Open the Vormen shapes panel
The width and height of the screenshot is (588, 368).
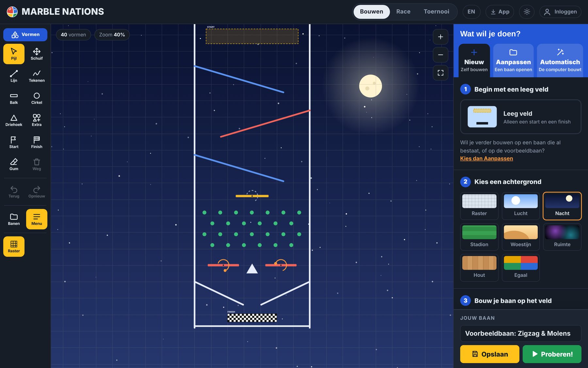pyautogui.click(x=25, y=35)
